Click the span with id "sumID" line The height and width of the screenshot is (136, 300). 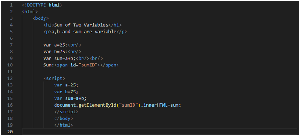(81, 65)
